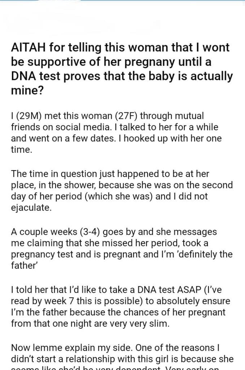Click the paragraph starting "The time in question"
The height and width of the screenshot is (370, 245).
pos(122,191)
